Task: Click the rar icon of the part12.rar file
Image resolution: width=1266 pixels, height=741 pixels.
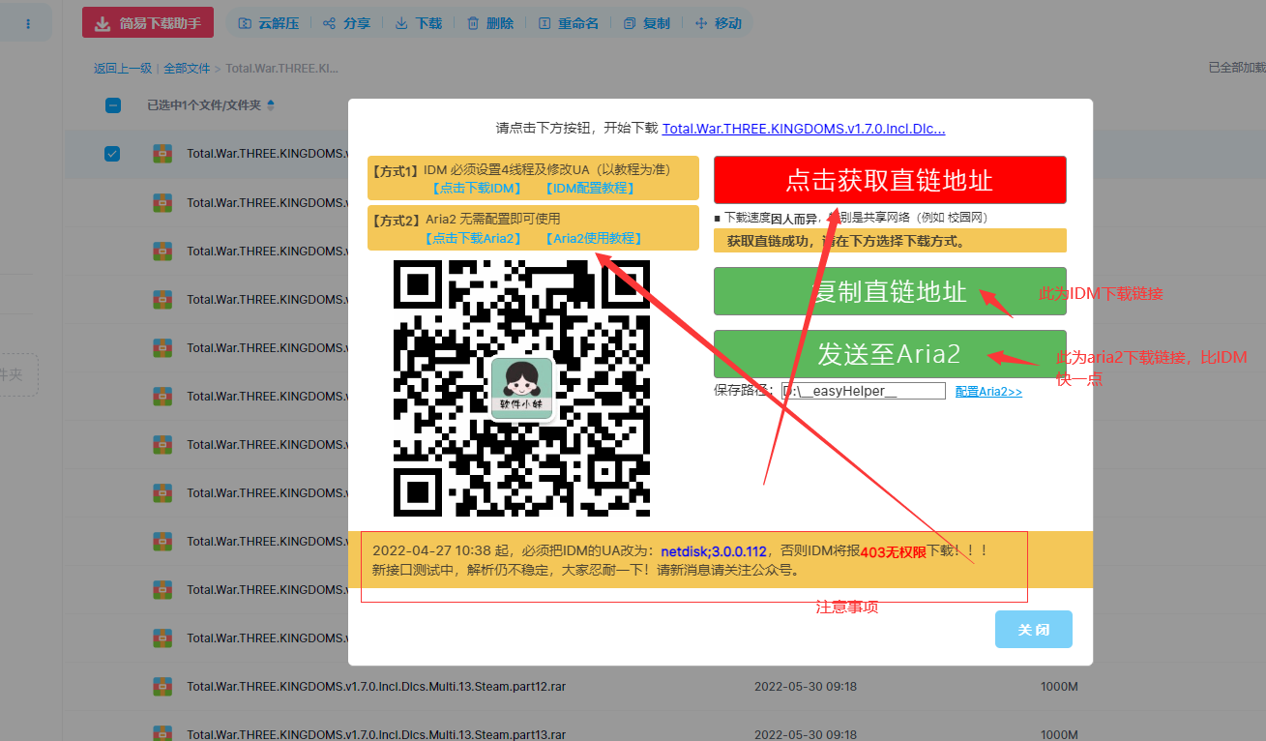Action: (162, 686)
